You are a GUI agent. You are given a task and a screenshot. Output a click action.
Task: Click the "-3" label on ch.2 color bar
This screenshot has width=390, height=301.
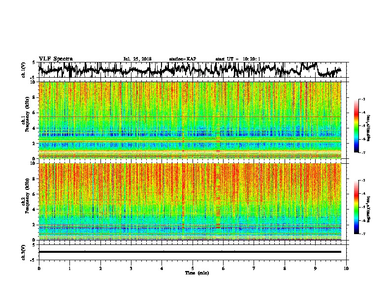pos(363,181)
